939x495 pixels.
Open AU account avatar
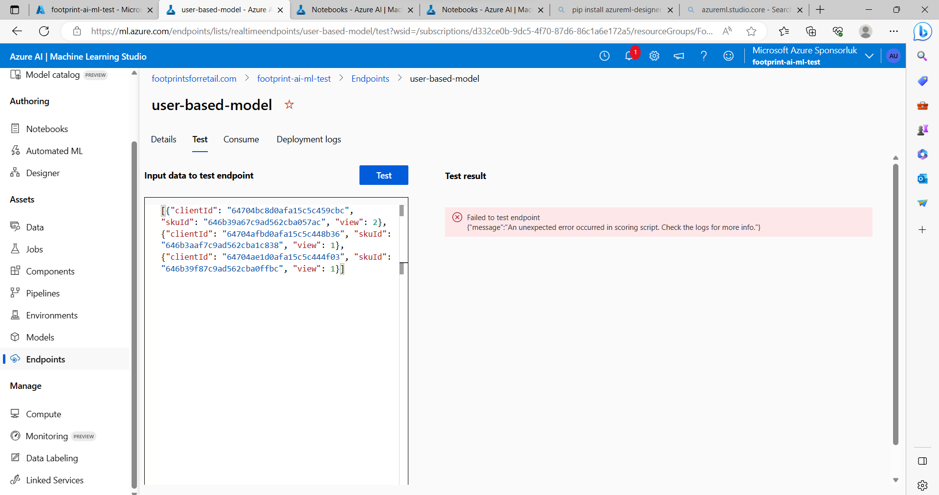[894, 56]
